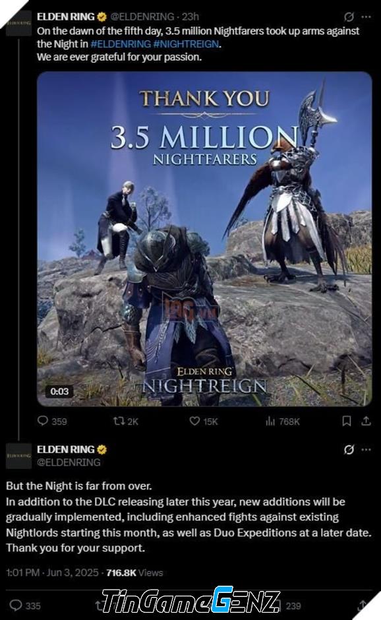This screenshot has width=381, height=620.
Task: Bookmark the first ELDEN RING tweet
Action: (347, 421)
